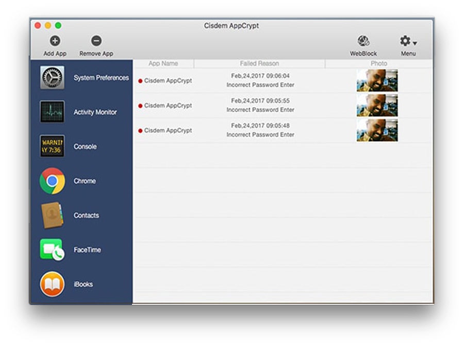Select the Console icon in sidebar
The height and width of the screenshot is (346, 464).
pos(52,146)
